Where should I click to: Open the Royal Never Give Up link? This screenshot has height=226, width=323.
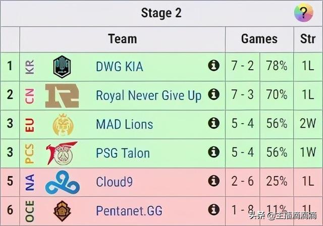[148, 95]
